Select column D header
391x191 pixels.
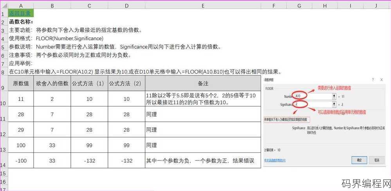(x=126, y=6)
